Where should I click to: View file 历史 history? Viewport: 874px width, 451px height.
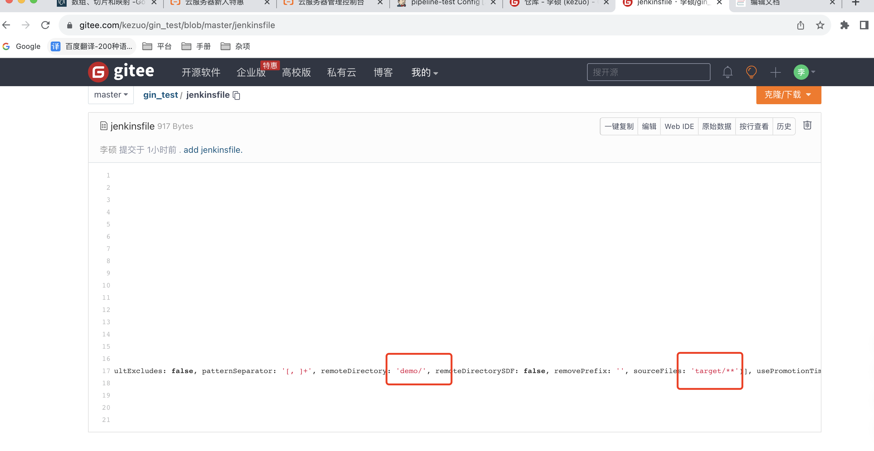click(784, 126)
